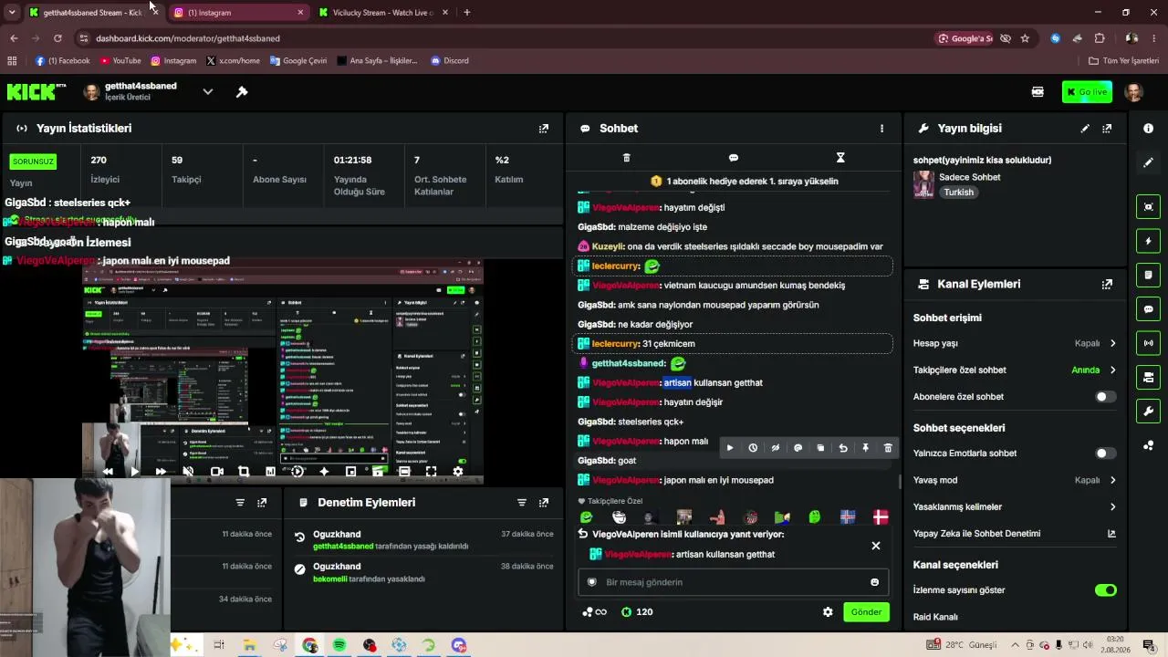Click the broadcast signal icon in right sidebar
Viewport: 1168px width, 657px height.
tap(1148, 343)
